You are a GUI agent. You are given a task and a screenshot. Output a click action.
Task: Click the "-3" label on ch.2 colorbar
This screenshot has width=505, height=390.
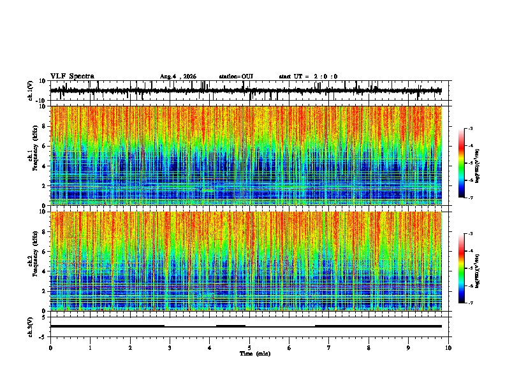click(x=471, y=234)
